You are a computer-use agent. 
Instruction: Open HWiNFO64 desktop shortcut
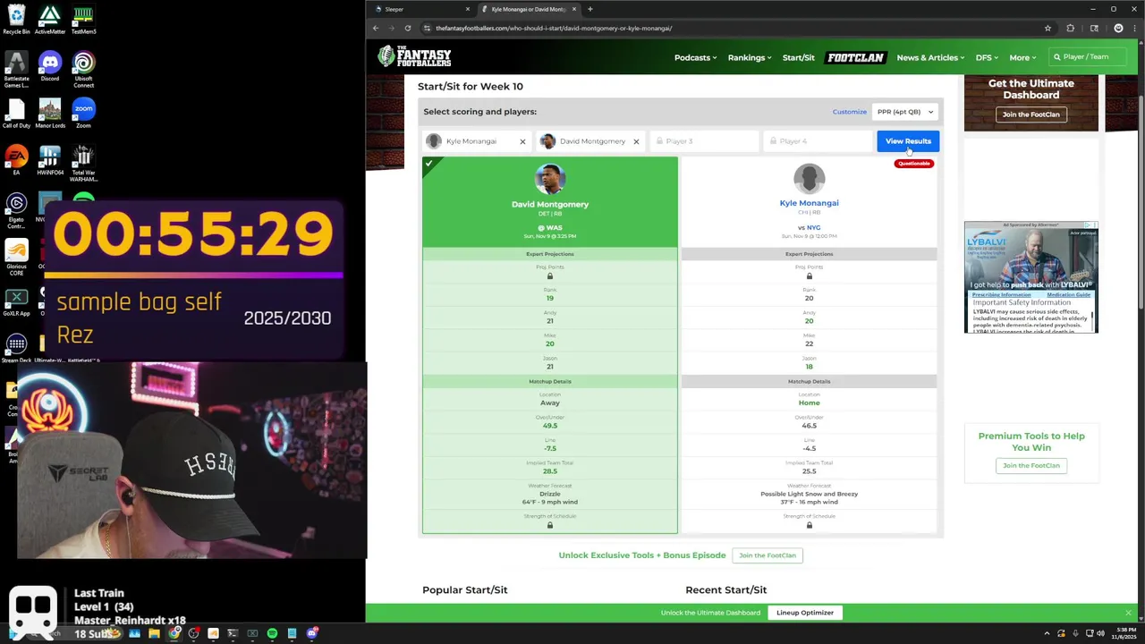(50, 161)
